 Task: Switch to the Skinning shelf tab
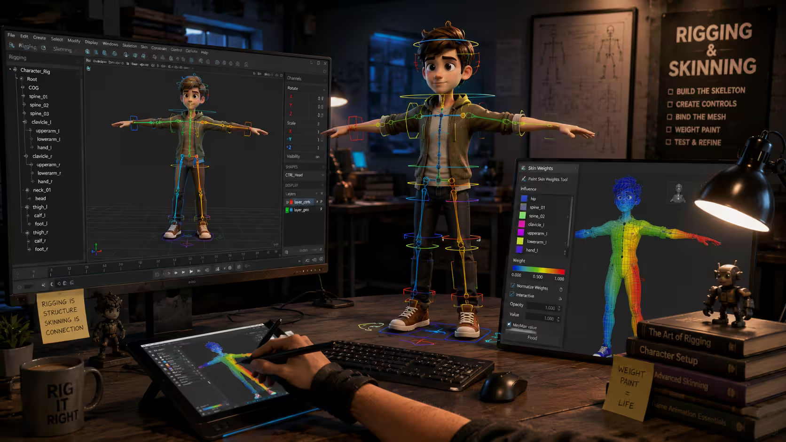tap(62, 49)
